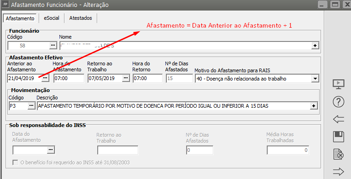Viewport: 351px width, 179px height.
Task: Switch to the Atestados tab
Action: (81, 18)
